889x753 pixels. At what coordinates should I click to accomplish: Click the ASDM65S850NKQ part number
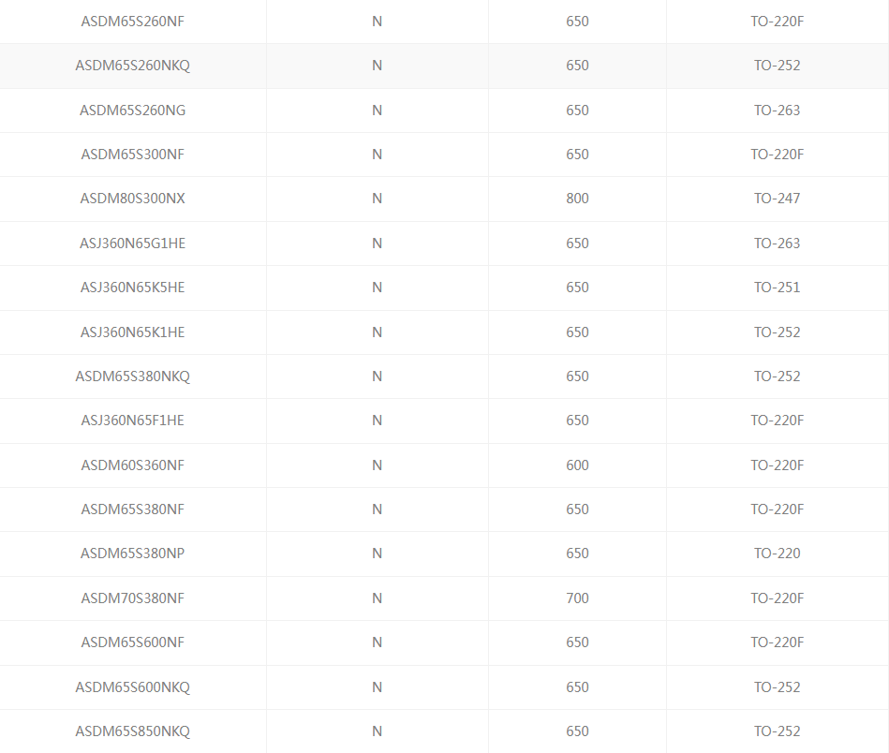pyautogui.click(x=132, y=731)
